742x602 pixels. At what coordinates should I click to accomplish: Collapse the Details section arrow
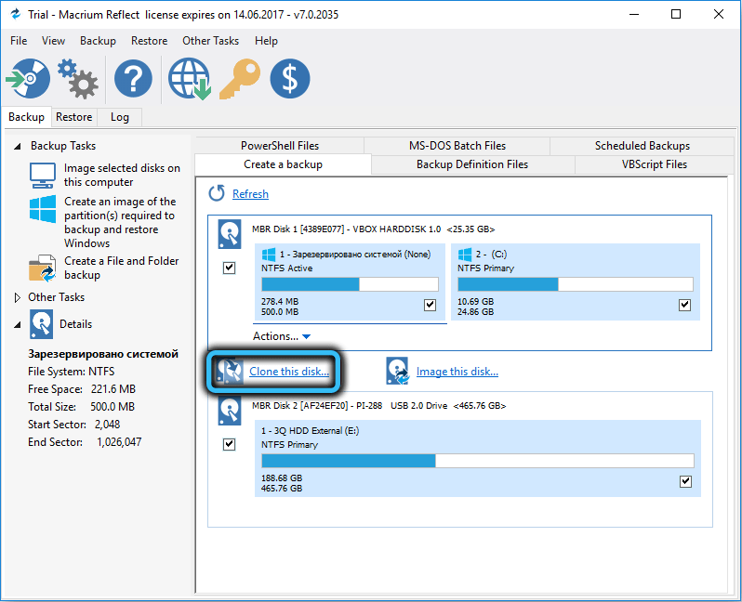pos(18,324)
